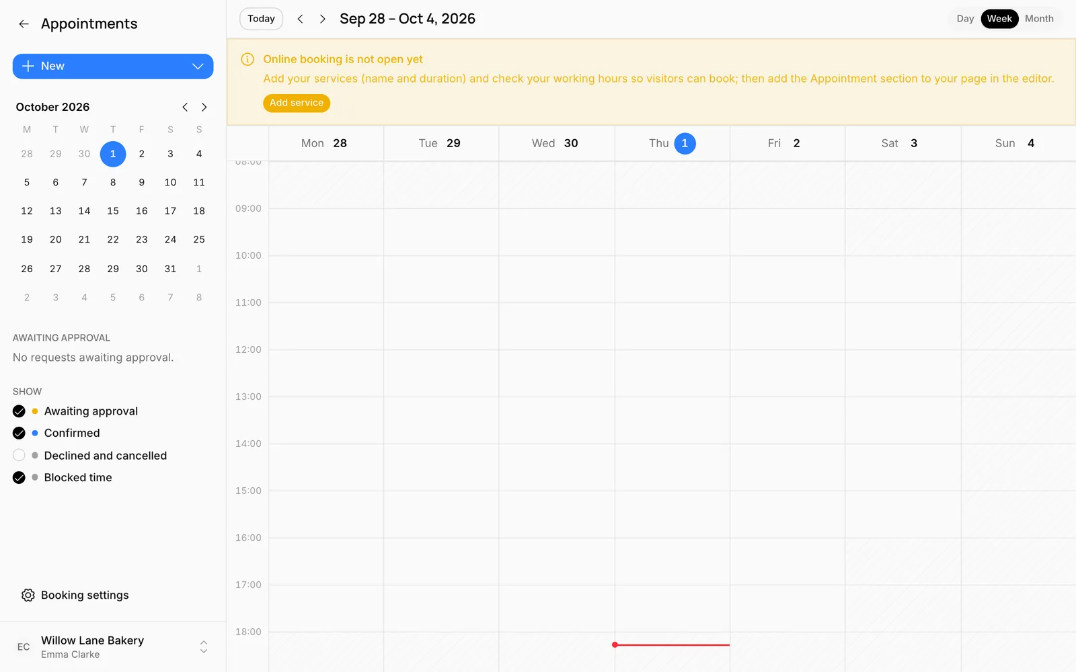
Task: Select October 17 in mini calendar
Action: pyautogui.click(x=170, y=211)
